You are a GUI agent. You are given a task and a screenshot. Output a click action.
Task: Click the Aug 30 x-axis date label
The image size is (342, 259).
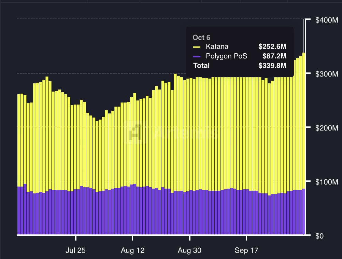pyautogui.click(x=189, y=250)
